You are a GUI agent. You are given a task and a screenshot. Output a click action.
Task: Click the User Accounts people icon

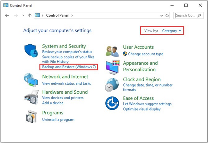point(112,52)
